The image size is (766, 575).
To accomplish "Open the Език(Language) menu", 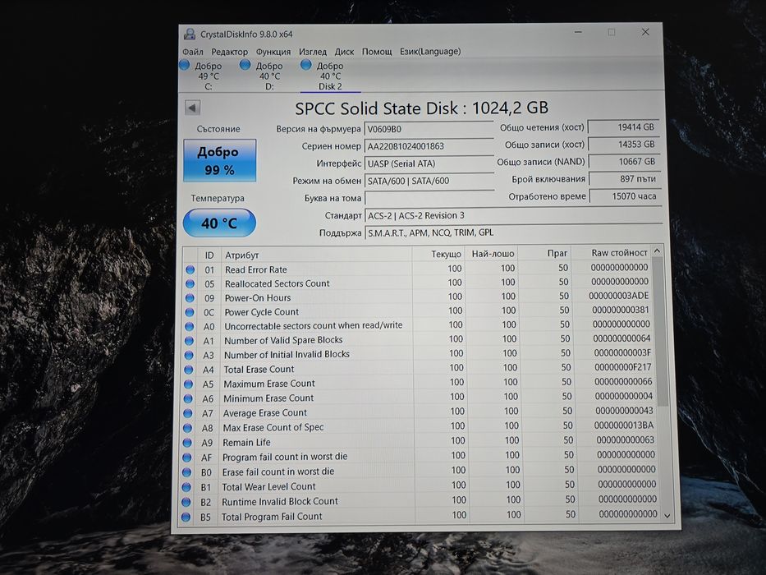I will coord(430,51).
